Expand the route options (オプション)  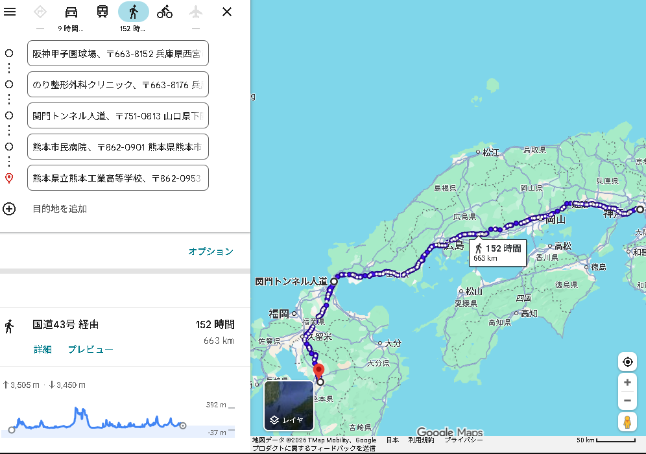211,252
